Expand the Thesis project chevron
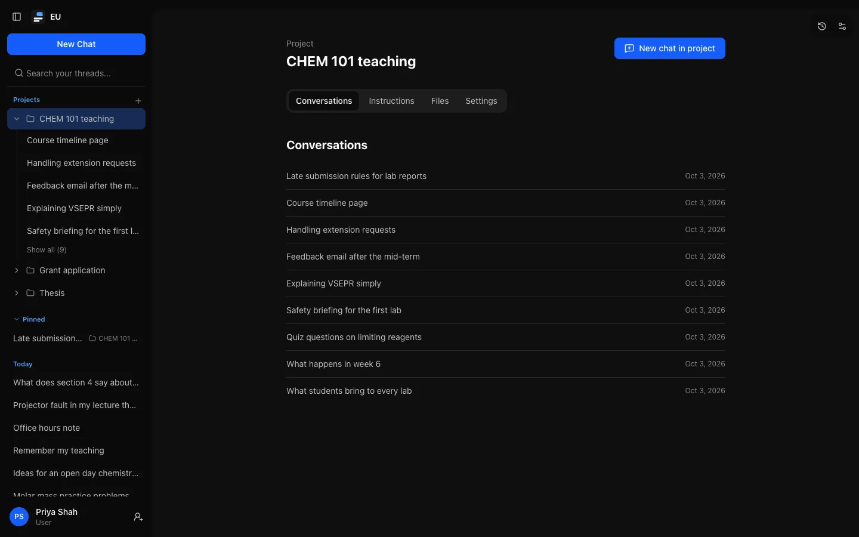 [x=17, y=293]
